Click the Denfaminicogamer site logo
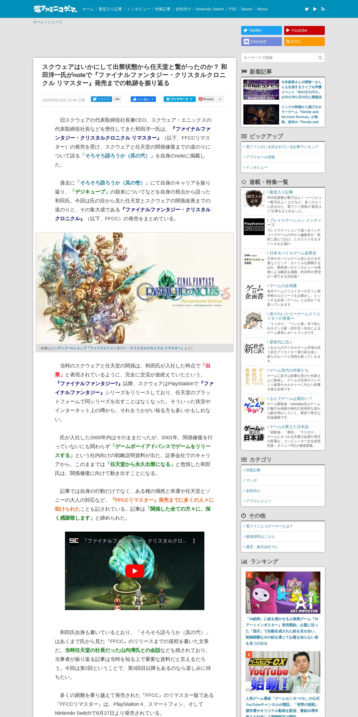 coord(55,9)
